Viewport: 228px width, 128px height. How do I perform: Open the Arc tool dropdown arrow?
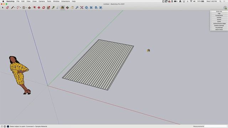coord(20,8)
